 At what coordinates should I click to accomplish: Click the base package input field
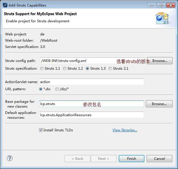pos(91,104)
